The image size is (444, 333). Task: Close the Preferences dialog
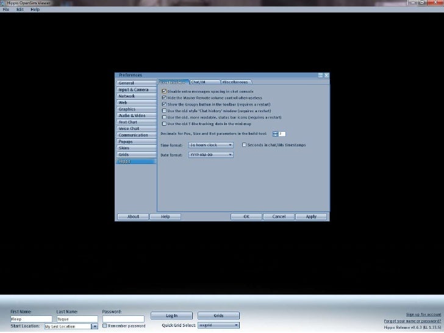point(326,75)
